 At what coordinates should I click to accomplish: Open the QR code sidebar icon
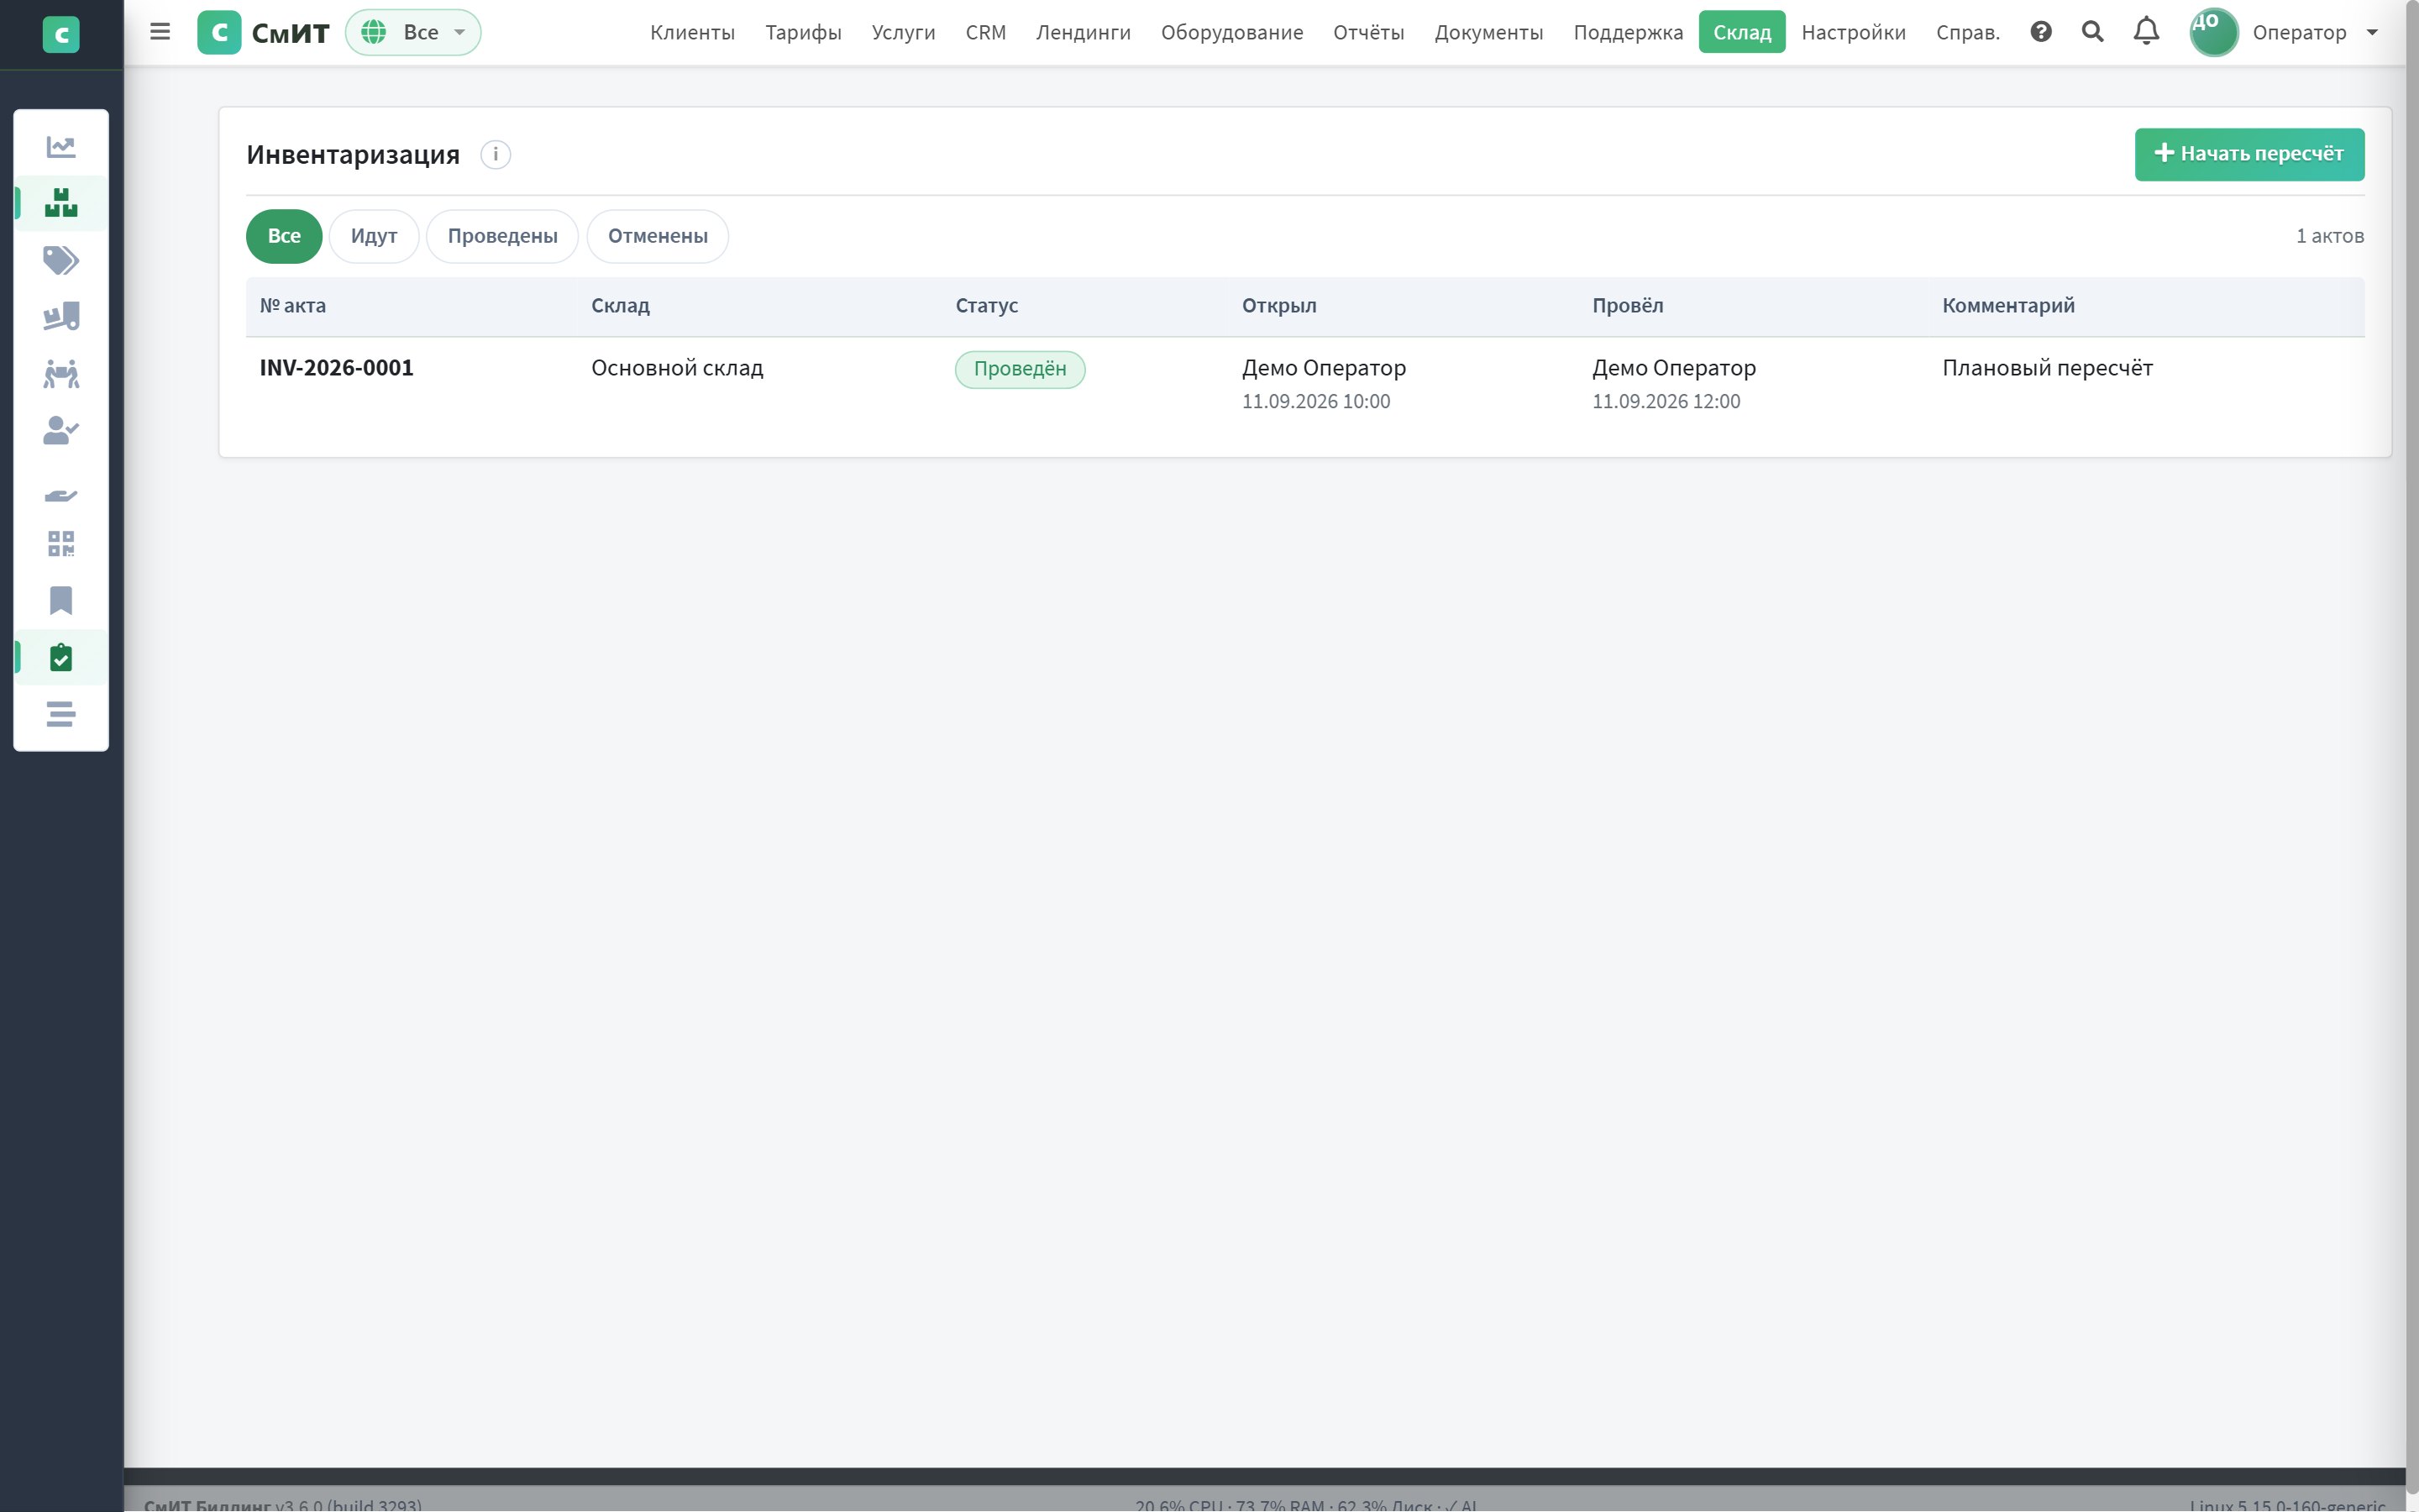pos(61,544)
